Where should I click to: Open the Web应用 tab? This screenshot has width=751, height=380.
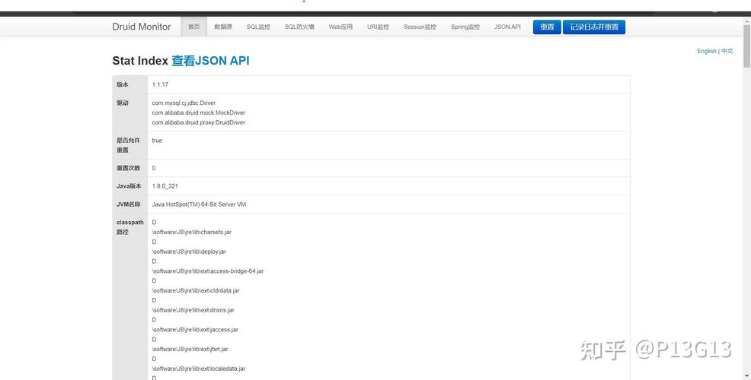coord(340,27)
